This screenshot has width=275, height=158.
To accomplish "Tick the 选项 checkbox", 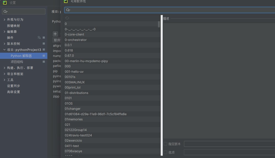I will tap(166, 152).
